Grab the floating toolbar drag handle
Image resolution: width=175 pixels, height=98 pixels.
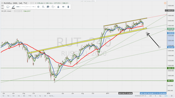5,7
